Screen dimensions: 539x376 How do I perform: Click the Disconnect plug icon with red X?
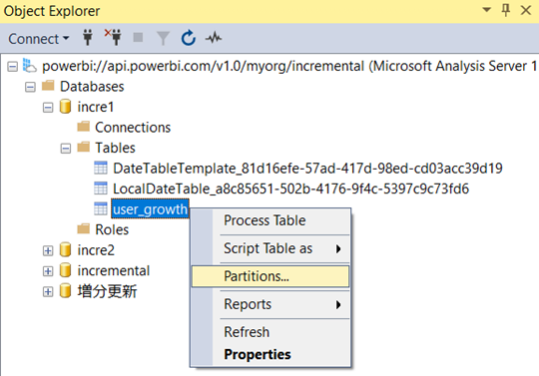113,37
